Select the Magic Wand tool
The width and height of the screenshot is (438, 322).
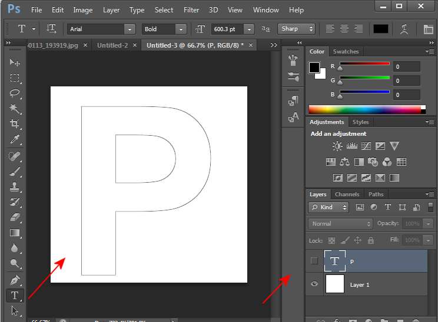point(15,109)
